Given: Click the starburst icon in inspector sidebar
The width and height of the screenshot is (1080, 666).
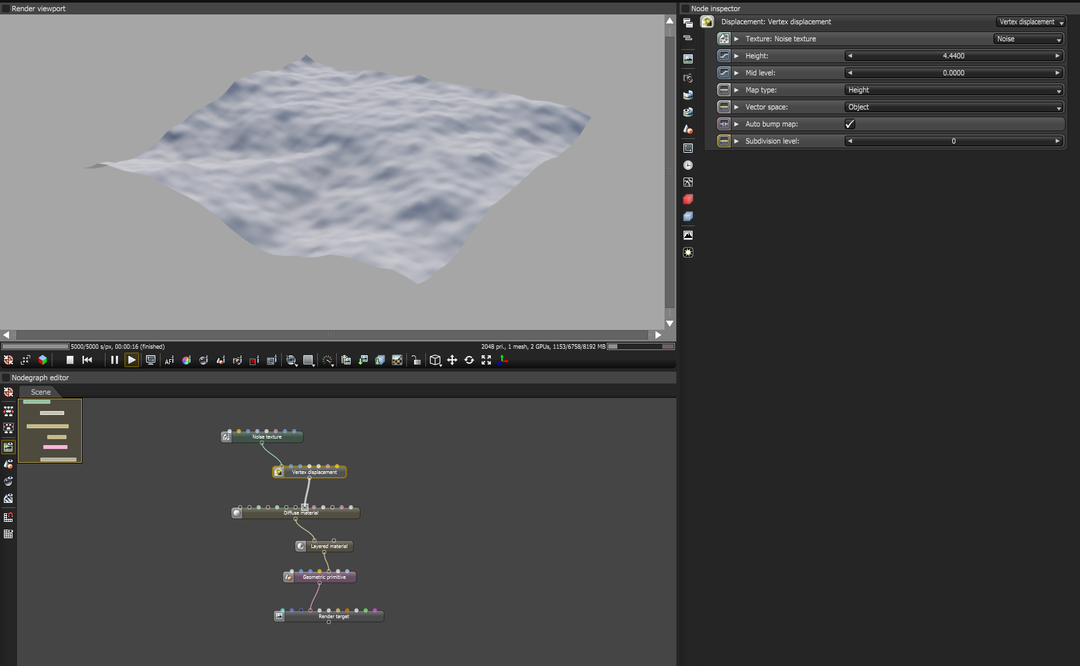Looking at the screenshot, I should (x=688, y=252).
